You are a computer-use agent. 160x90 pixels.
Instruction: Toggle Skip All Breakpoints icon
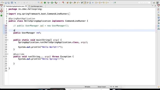click(15, 3)
